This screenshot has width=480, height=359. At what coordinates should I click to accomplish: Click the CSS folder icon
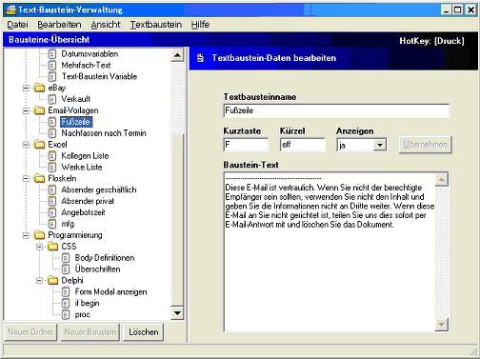pyautogui.click(x=52, y=247)
